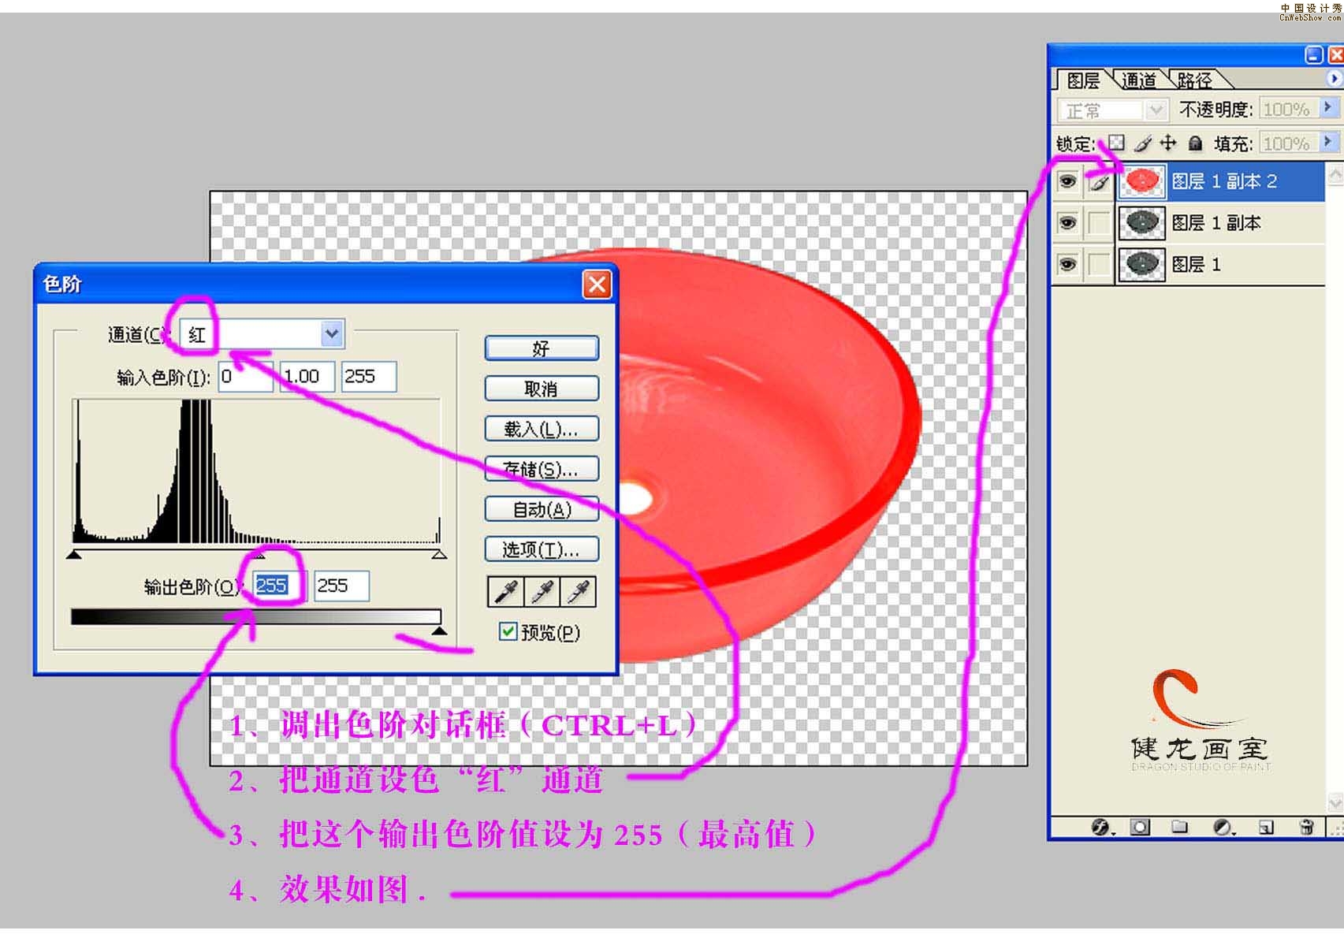Switch to the 路径 tab
The height and width of the screenshot is (945, 1344).
(x=1194, y=80)
